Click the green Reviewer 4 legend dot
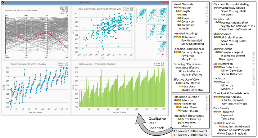This screenshot has height=138, width=258. pyautogui.click(x=192, y=135)
